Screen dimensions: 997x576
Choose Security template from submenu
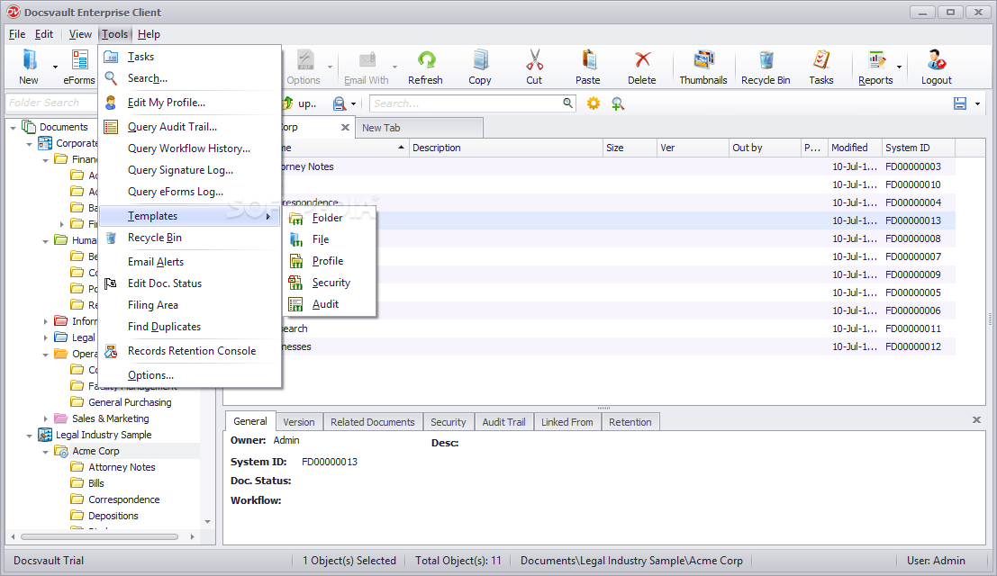(x=330, y=283)
